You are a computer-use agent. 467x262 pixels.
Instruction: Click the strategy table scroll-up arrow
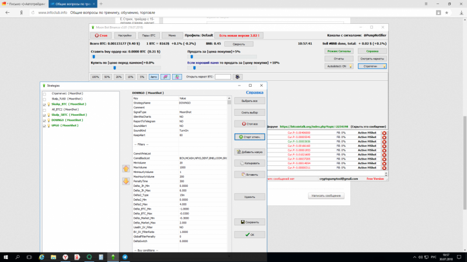click(229, 98)
